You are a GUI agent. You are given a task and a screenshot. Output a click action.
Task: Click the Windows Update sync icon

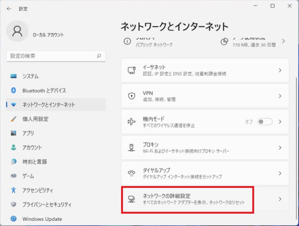pyautogui.click(x=13, y=219)
